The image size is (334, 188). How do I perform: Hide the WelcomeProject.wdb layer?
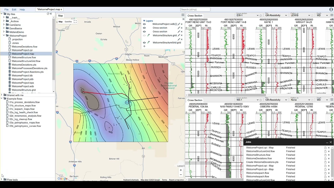click(x=144, y=24)
